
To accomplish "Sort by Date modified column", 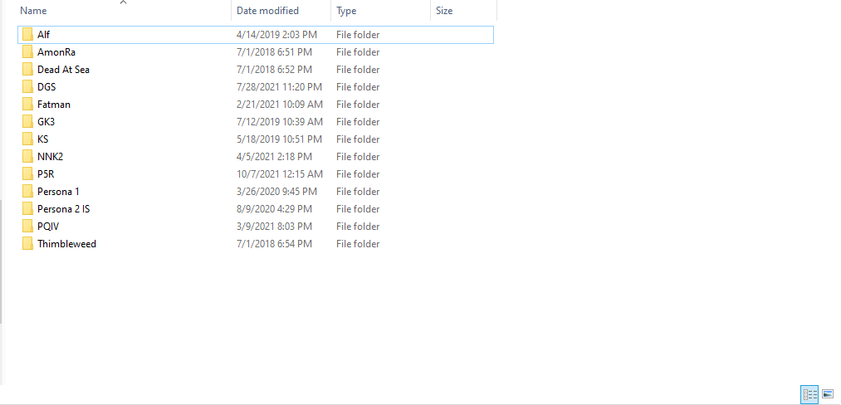I will click(269, 11).
